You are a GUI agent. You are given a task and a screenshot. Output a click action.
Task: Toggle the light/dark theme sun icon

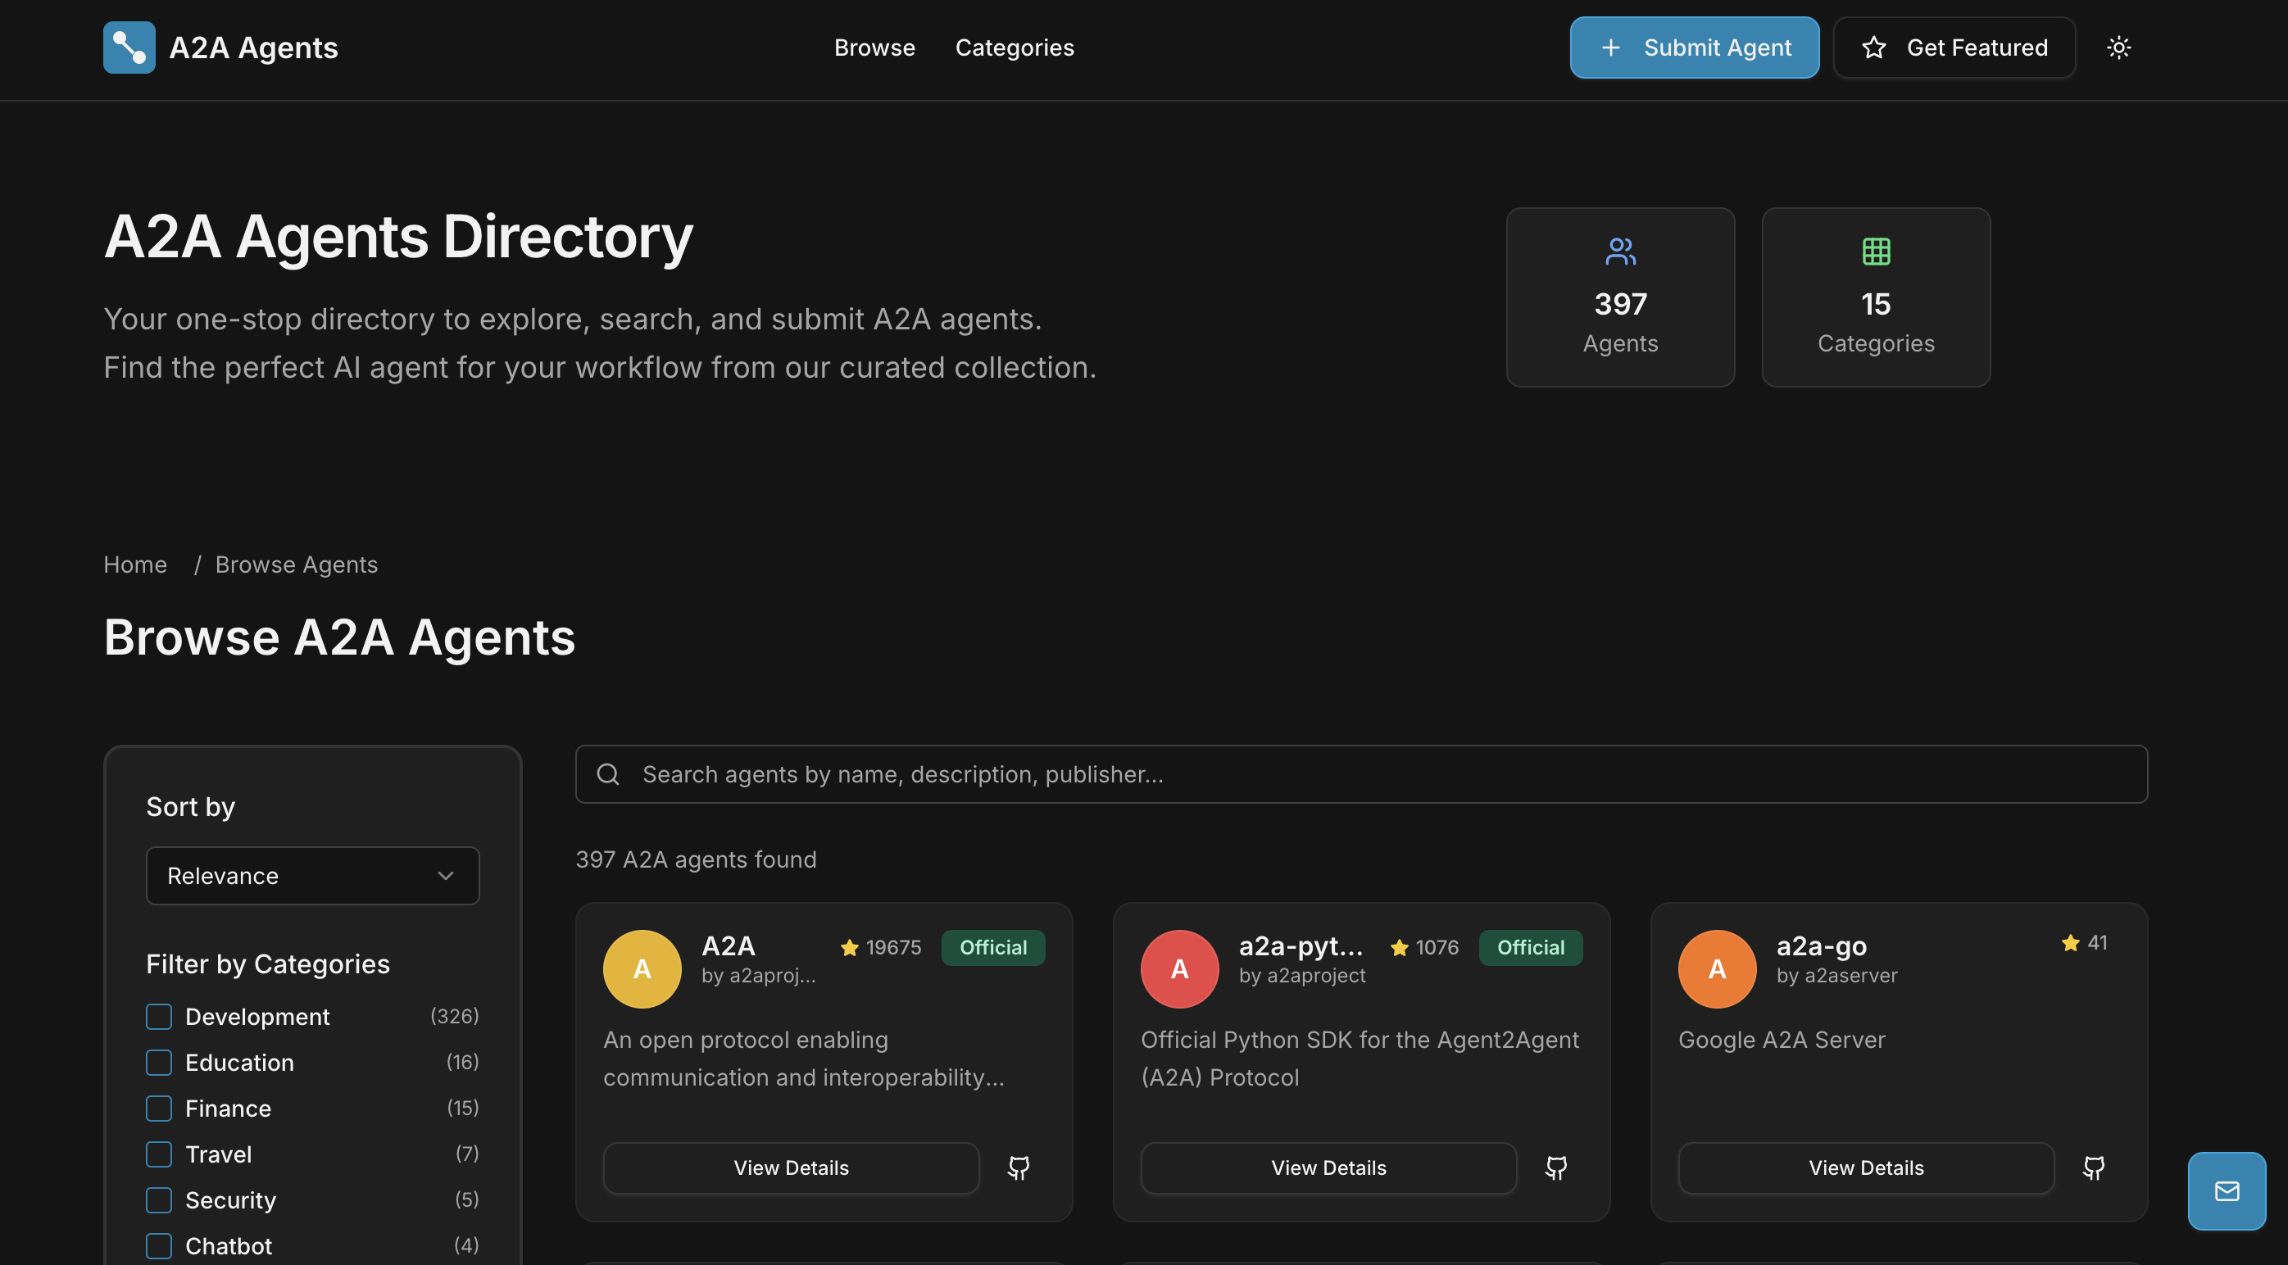coord(2118,47)
